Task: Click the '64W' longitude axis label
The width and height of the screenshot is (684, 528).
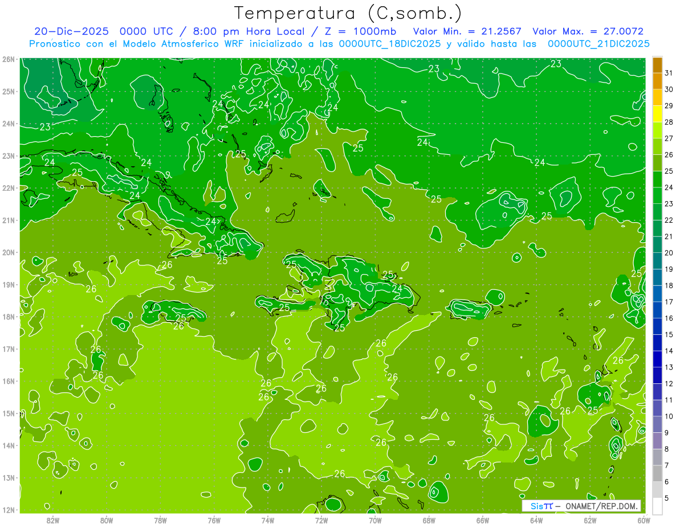Action: pos(536,521)
